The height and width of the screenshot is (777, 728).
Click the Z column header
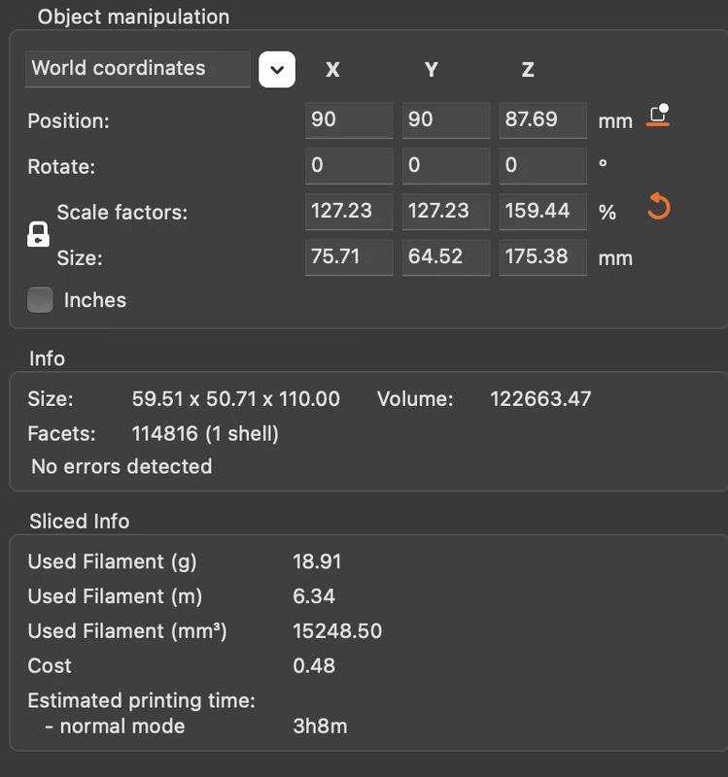point(528,70)
